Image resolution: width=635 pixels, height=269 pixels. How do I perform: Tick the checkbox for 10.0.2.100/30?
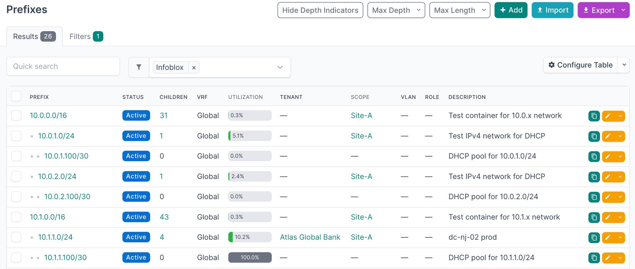(x=16, y=197)
